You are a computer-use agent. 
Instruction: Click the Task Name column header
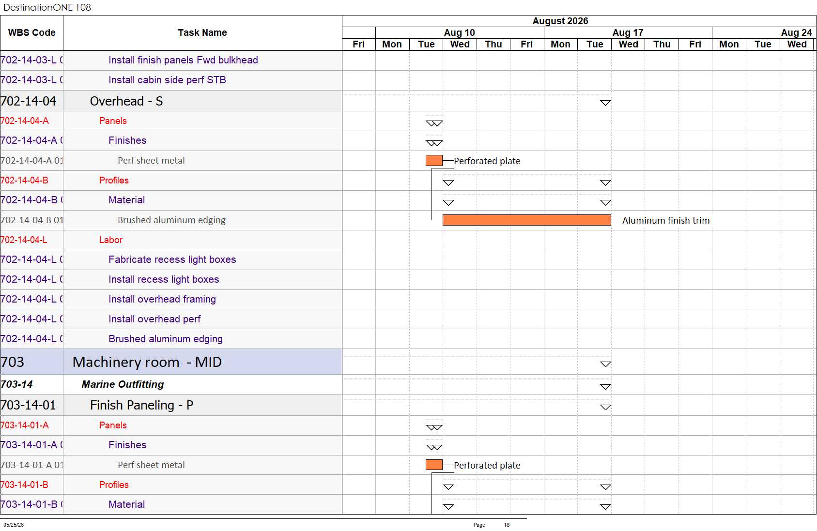202,33
